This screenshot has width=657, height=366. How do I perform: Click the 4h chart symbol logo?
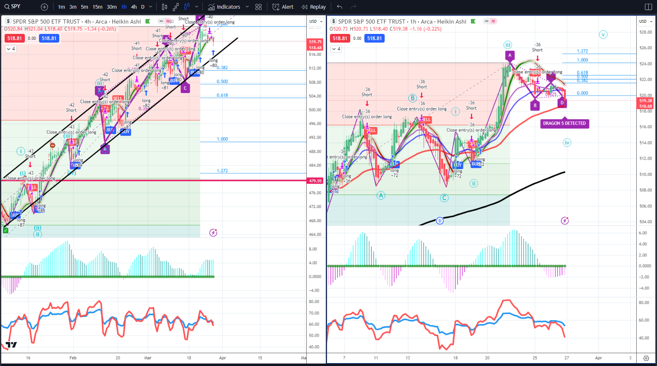click(8, 22)
